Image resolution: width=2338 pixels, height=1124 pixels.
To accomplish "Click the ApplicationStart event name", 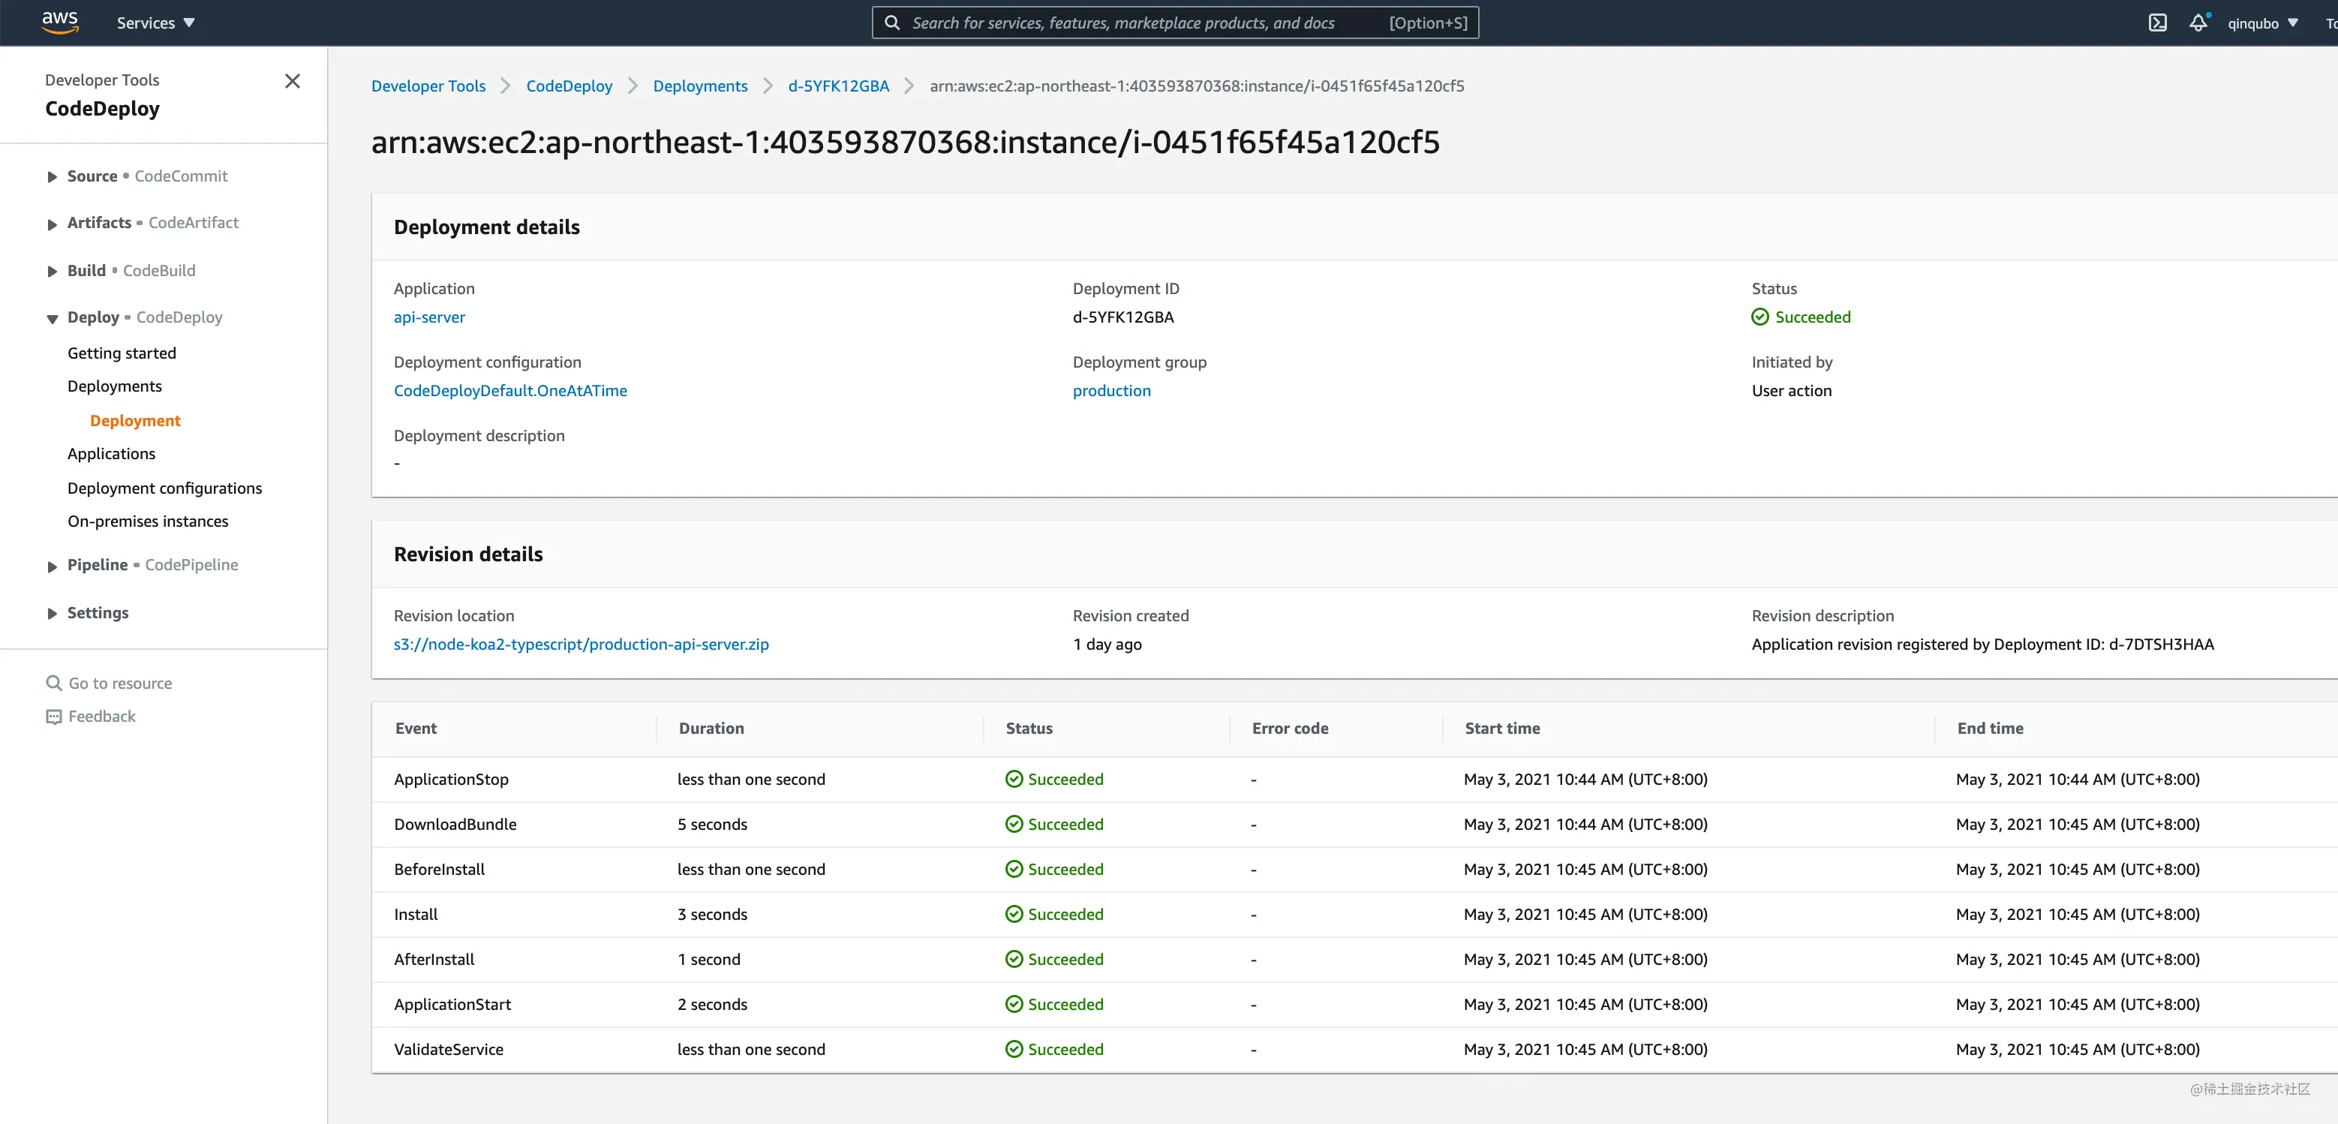I will coord(452,1004).
